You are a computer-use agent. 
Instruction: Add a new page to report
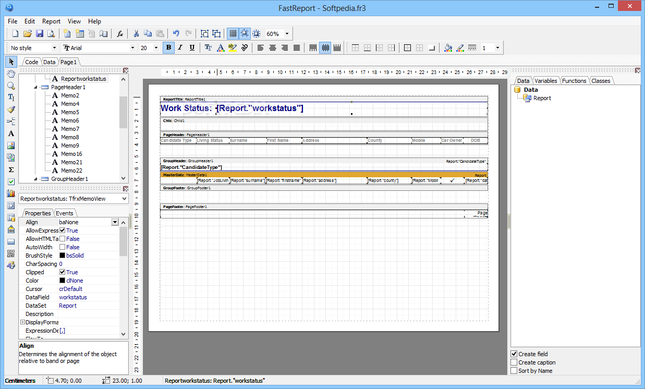pos(67,34)
